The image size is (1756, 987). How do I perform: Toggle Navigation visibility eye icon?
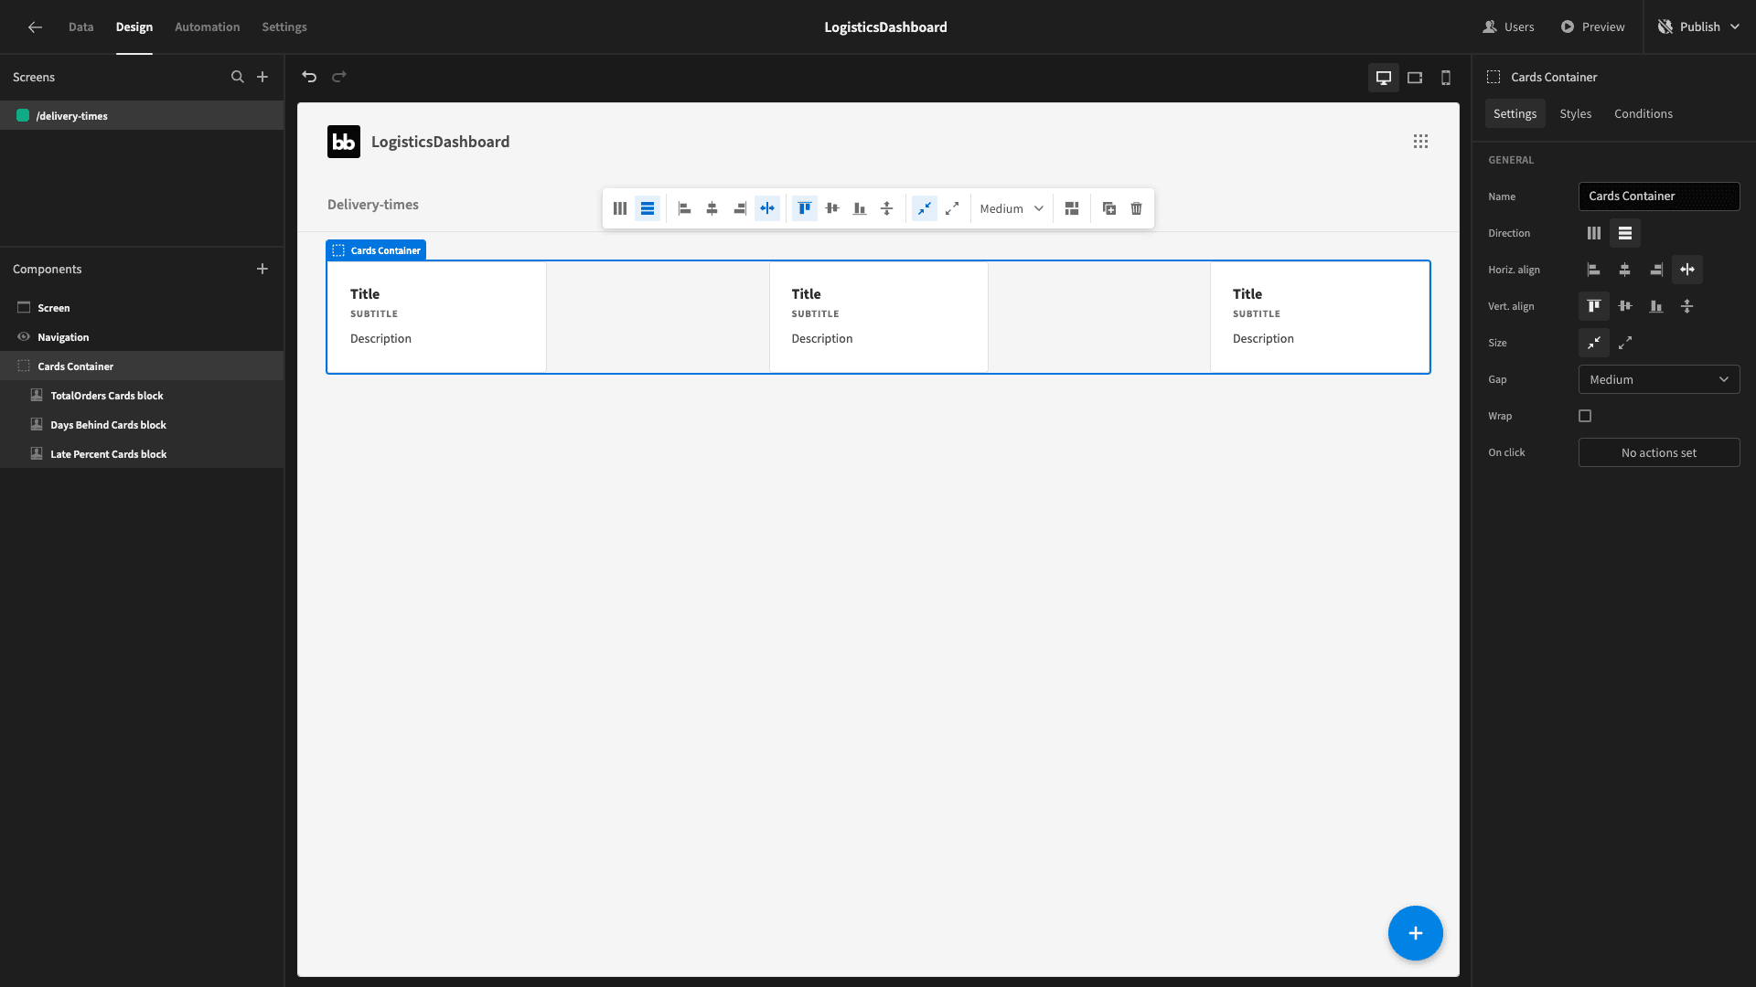(x=24, y=337)
